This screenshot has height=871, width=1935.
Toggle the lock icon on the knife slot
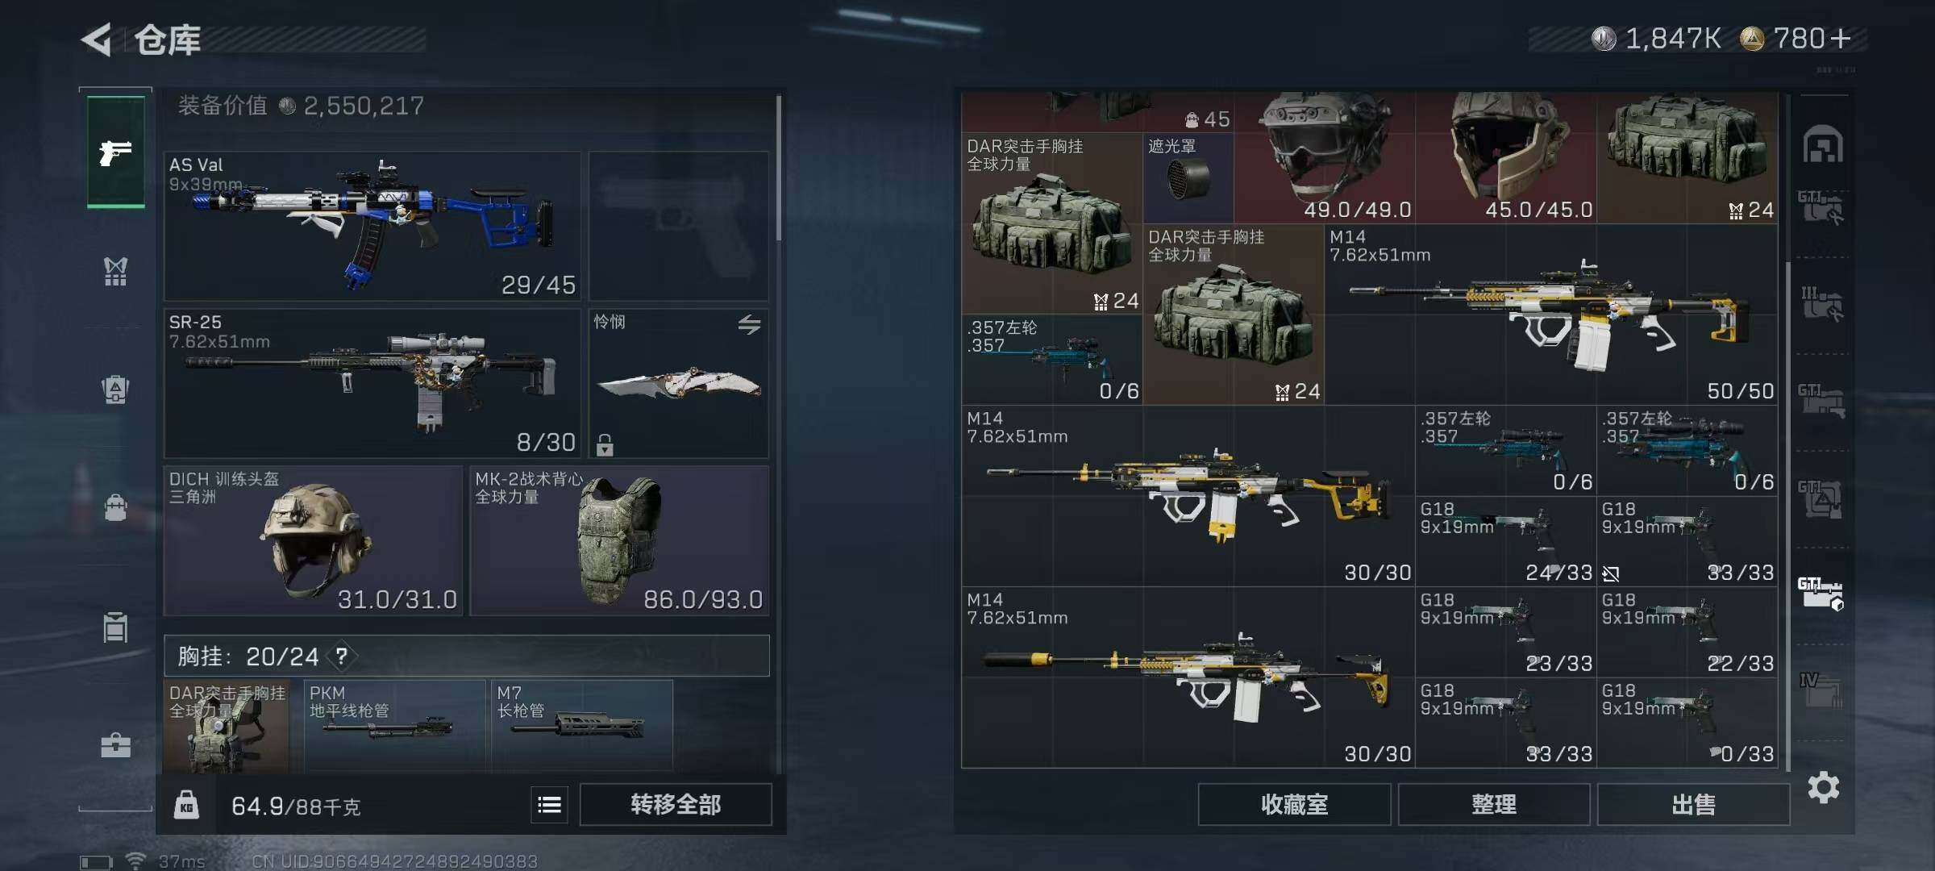(x=605, y=444)
